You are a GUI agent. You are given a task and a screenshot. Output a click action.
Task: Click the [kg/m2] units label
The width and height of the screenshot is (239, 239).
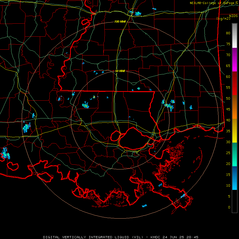[x=223, y=19]
